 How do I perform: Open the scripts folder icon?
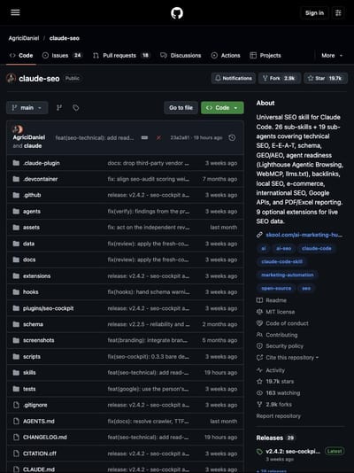[16, 357]
